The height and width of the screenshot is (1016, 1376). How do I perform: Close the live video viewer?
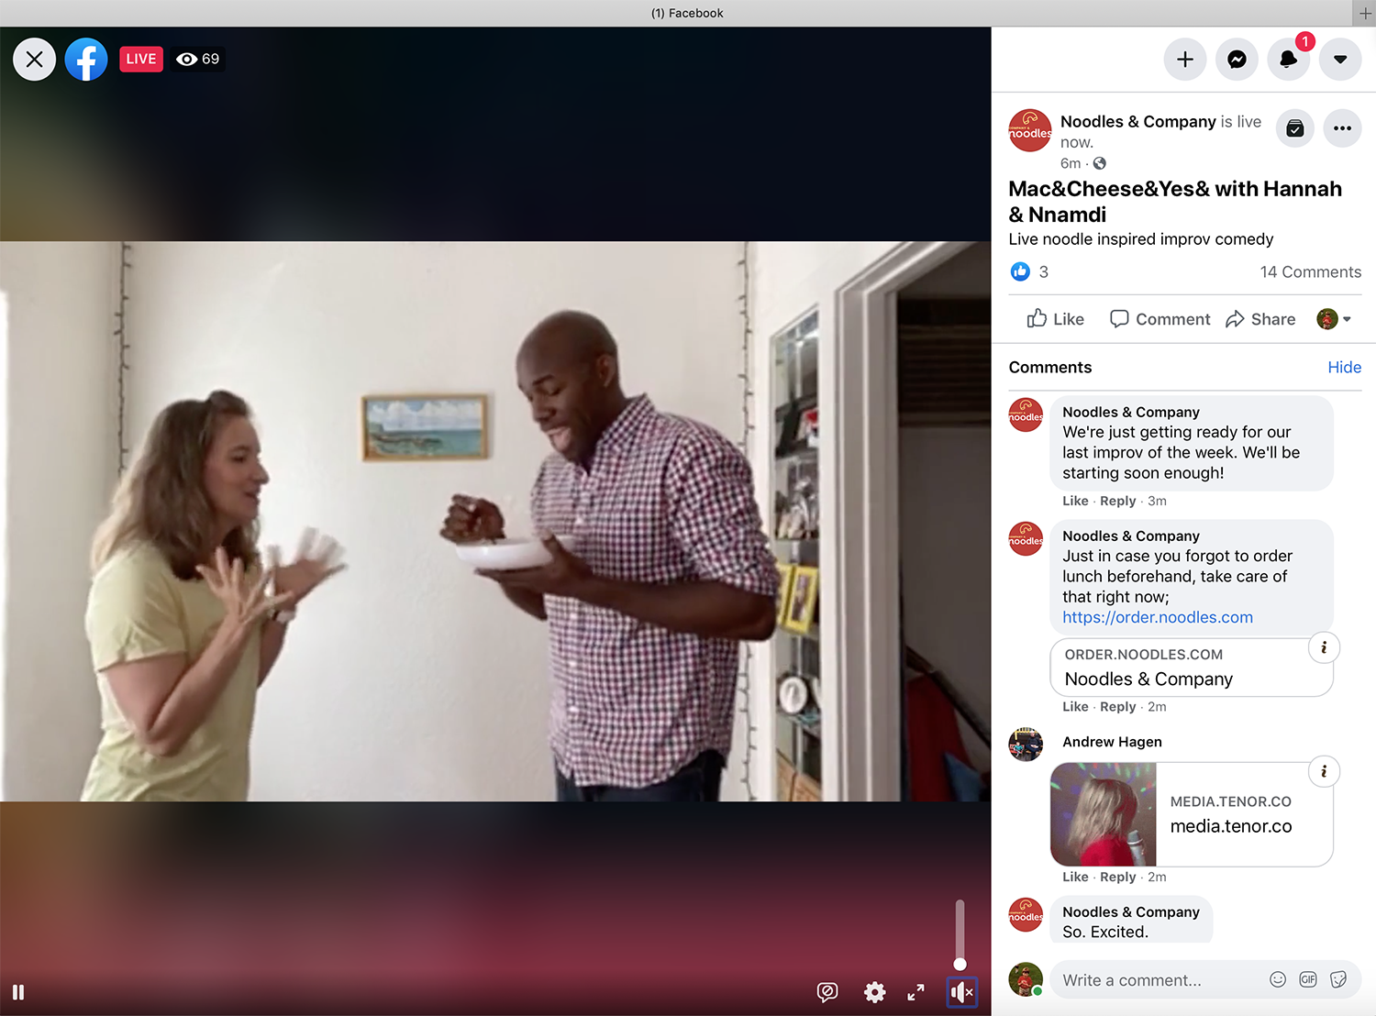[x=35, y=59]
